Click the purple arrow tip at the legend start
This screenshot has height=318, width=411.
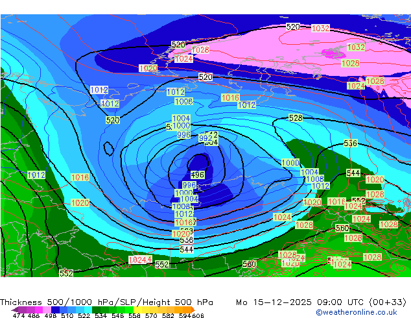point(14,310)
